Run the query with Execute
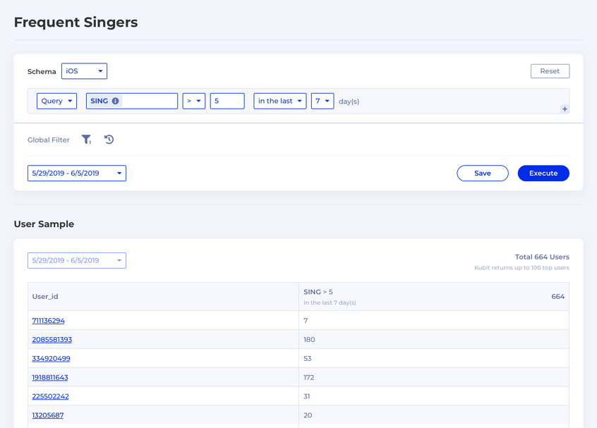This screenshot has height=428, width=597. [543, 173]
